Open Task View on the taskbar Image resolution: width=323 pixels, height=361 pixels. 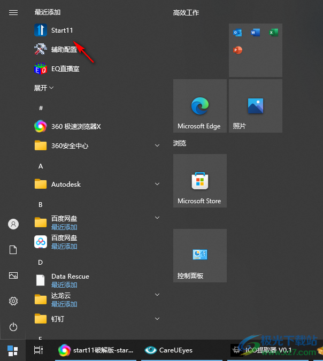(x=39, y=350)
